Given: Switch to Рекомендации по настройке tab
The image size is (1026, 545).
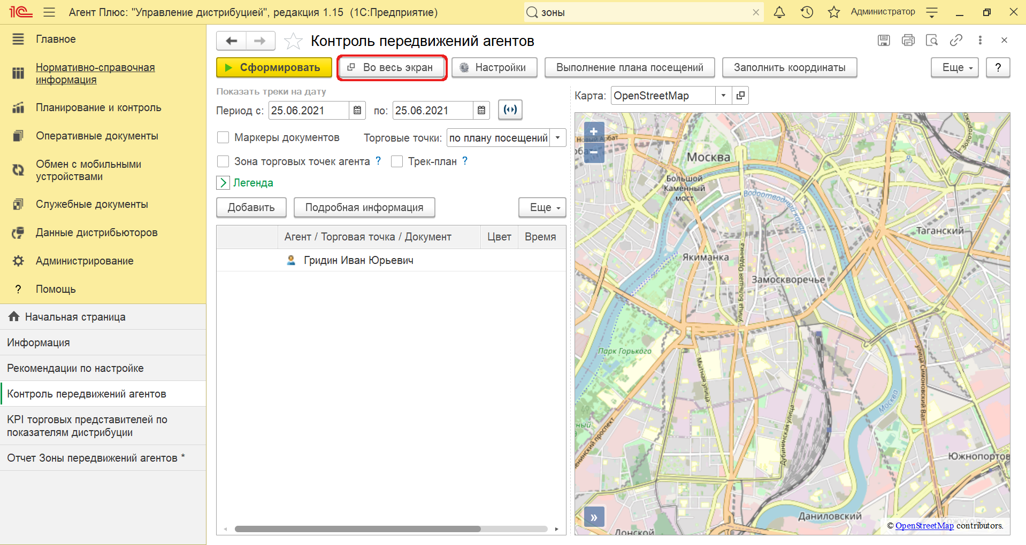Looking at the screenshot, I should (x=103, y=368).
